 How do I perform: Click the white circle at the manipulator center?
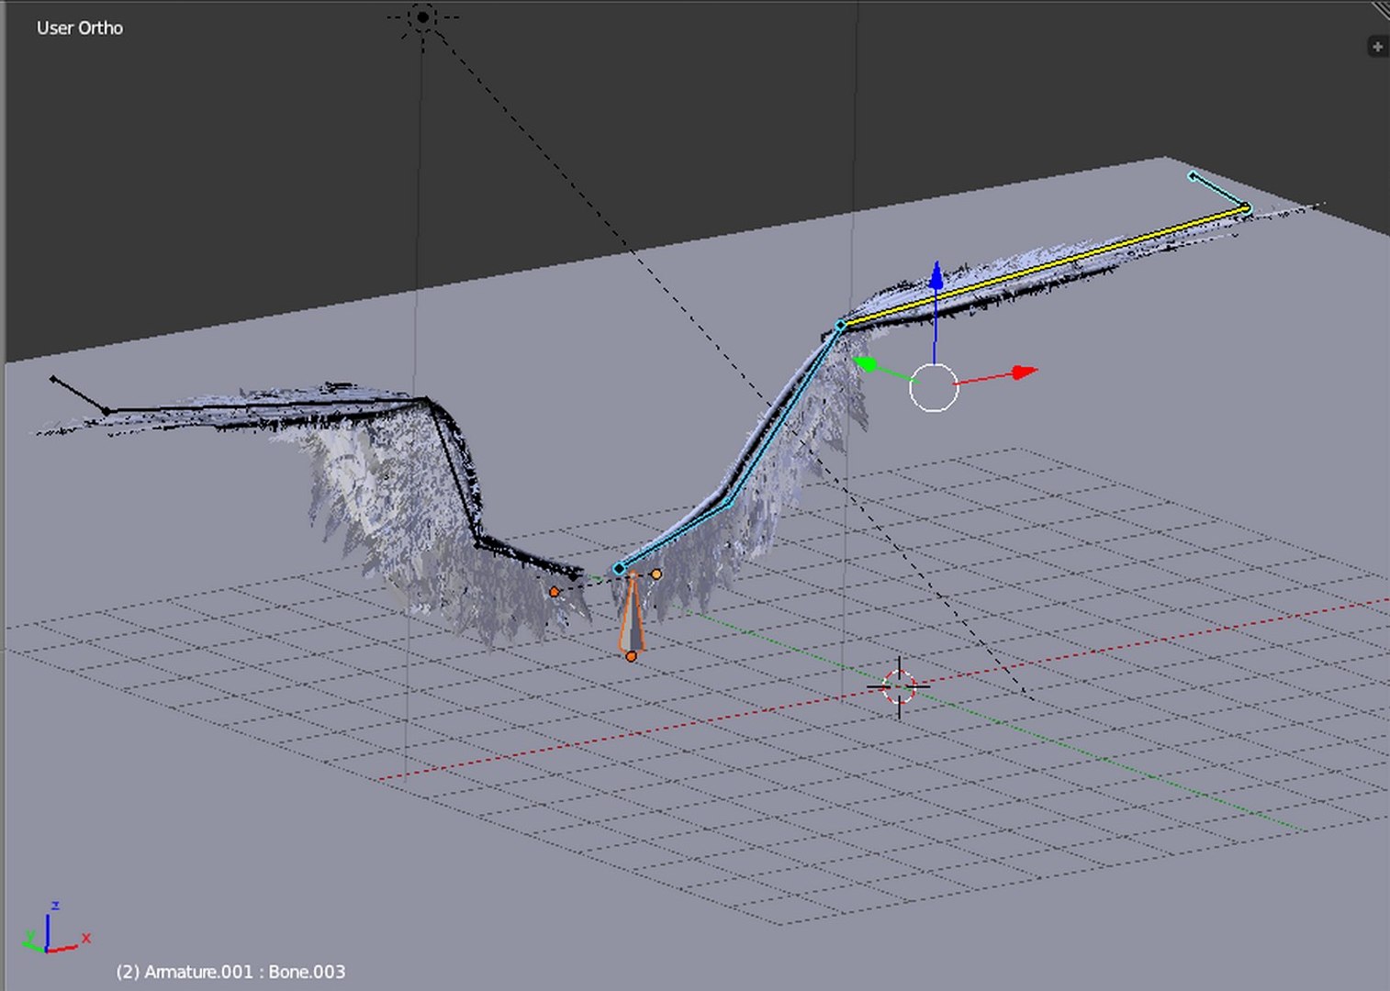click(x=934, y=387)
